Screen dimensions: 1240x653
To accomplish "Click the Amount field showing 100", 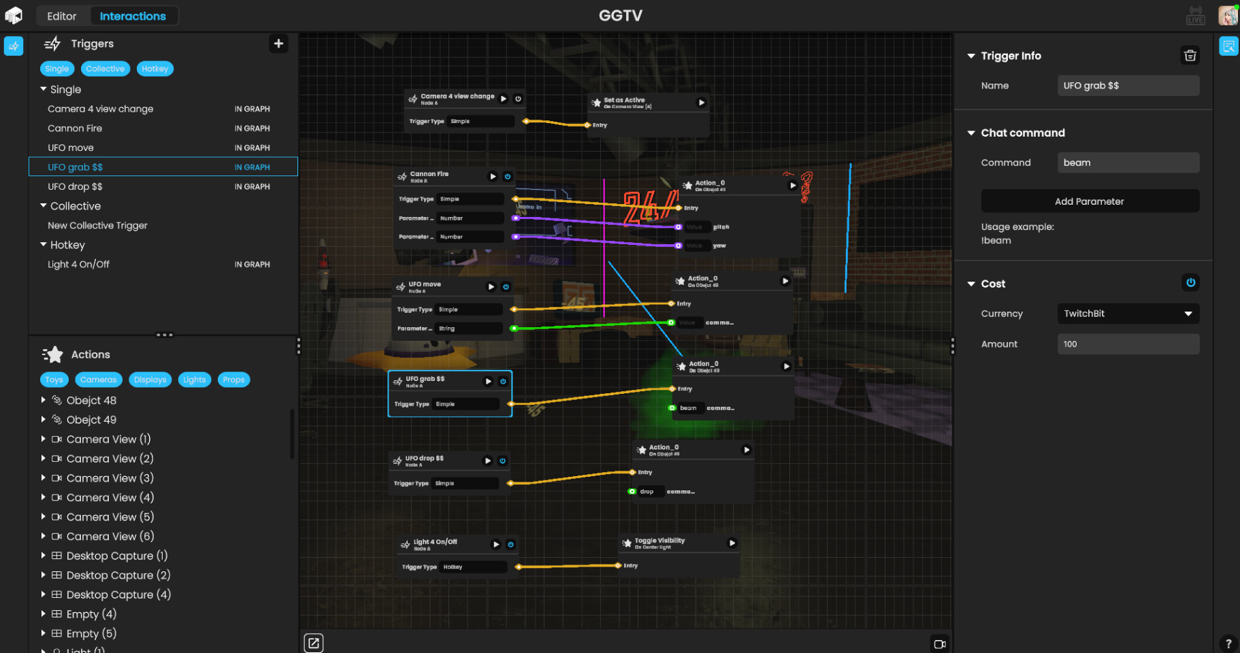I will click(1128, 344).
